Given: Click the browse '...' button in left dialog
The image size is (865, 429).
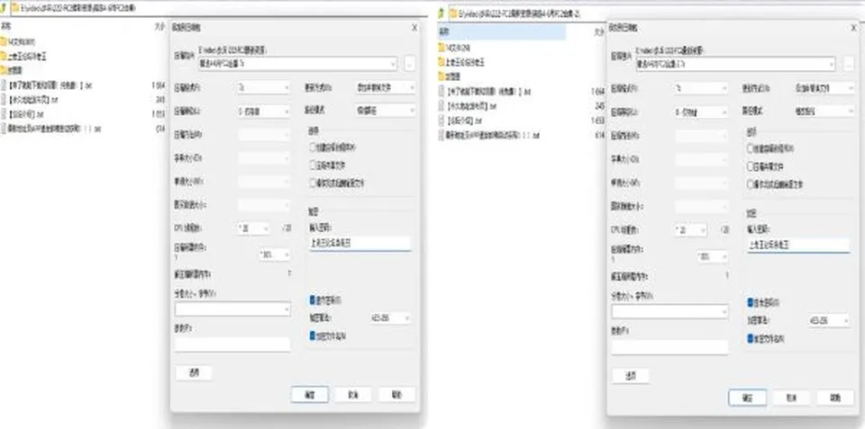Looking at the screenshot, I should [x=409, y=64].
